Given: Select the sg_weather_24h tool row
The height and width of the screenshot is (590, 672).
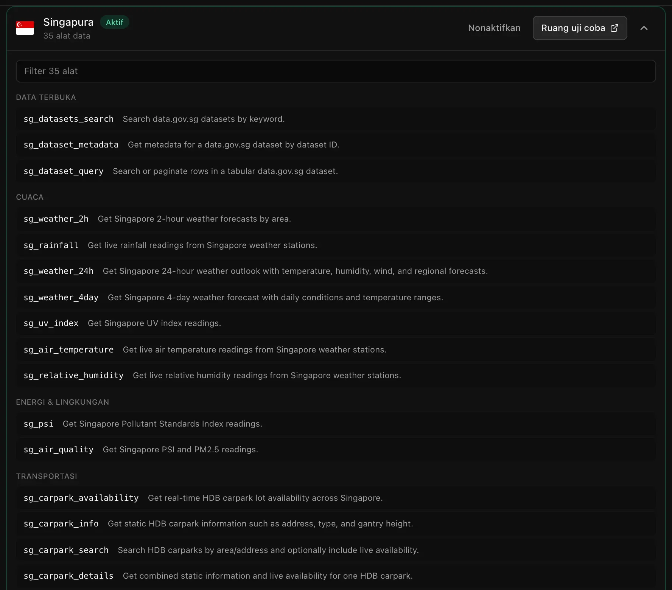Looking at the screenshot, I should (x=336, y=271).
